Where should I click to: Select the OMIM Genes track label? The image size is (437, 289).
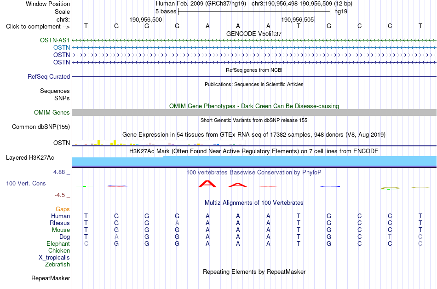coord(52,113)
